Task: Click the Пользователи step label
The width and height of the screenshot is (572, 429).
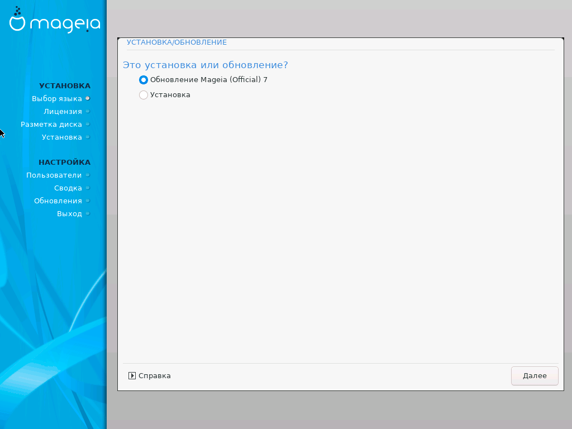Action: pos(54,175)
